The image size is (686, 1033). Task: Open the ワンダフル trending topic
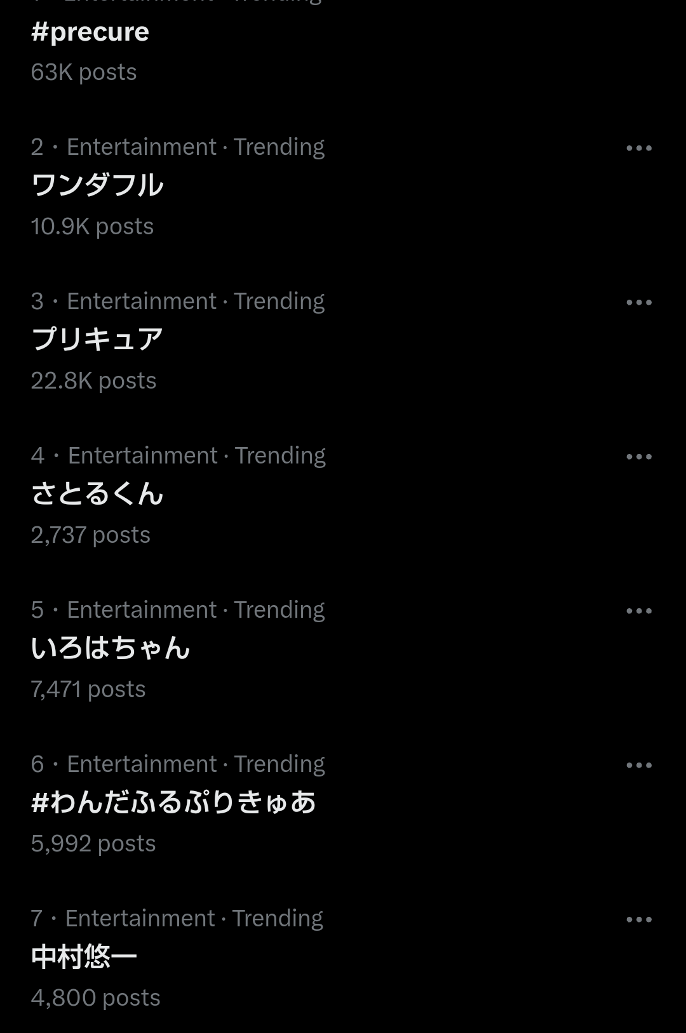click(97, 185)
